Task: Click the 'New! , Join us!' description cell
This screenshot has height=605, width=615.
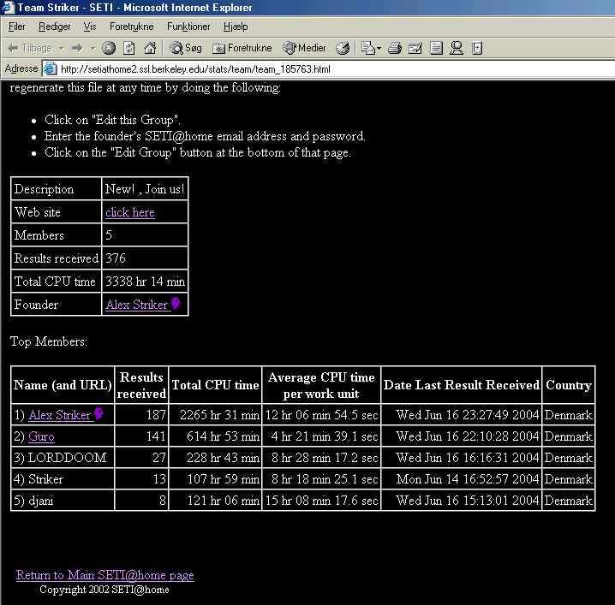Action: pos(145,189)
